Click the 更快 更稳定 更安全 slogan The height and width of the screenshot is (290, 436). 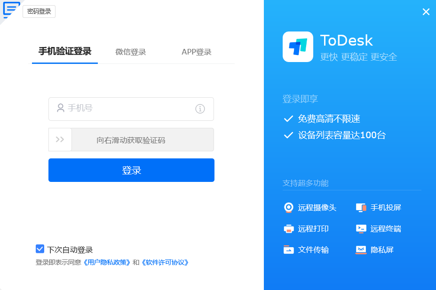coord(358,57)
